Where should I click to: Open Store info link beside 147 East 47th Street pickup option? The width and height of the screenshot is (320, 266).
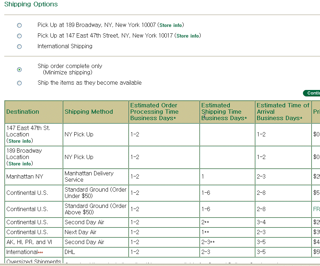[x=188, y=36]
